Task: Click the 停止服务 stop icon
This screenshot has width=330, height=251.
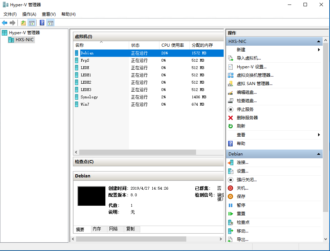Action: point(231,109)
